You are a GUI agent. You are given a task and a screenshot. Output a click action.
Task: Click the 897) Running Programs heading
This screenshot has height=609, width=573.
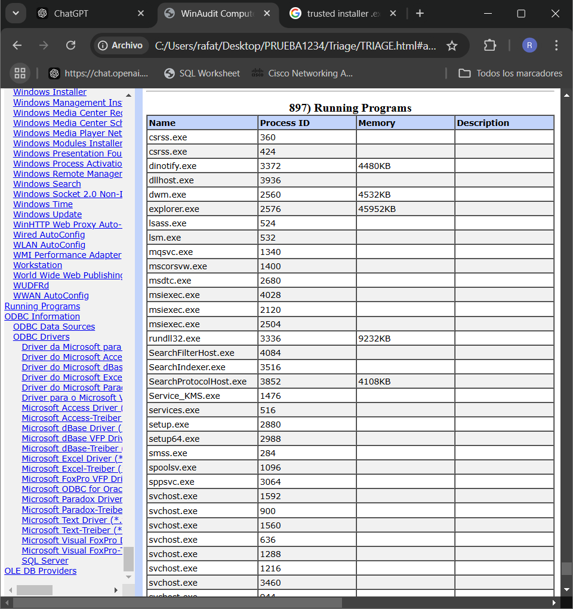[x=350, y=107]
